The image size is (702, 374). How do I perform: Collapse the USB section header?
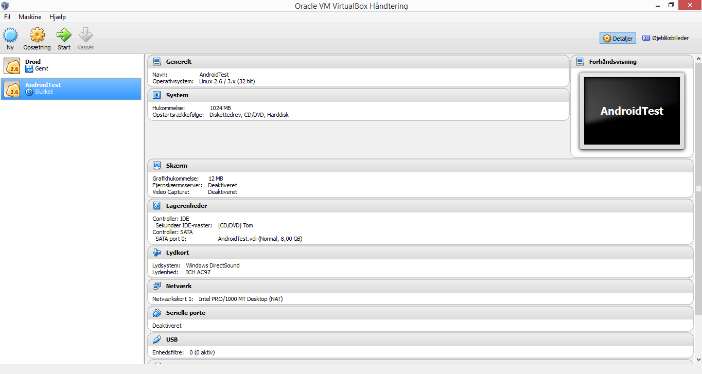(420, 340)
